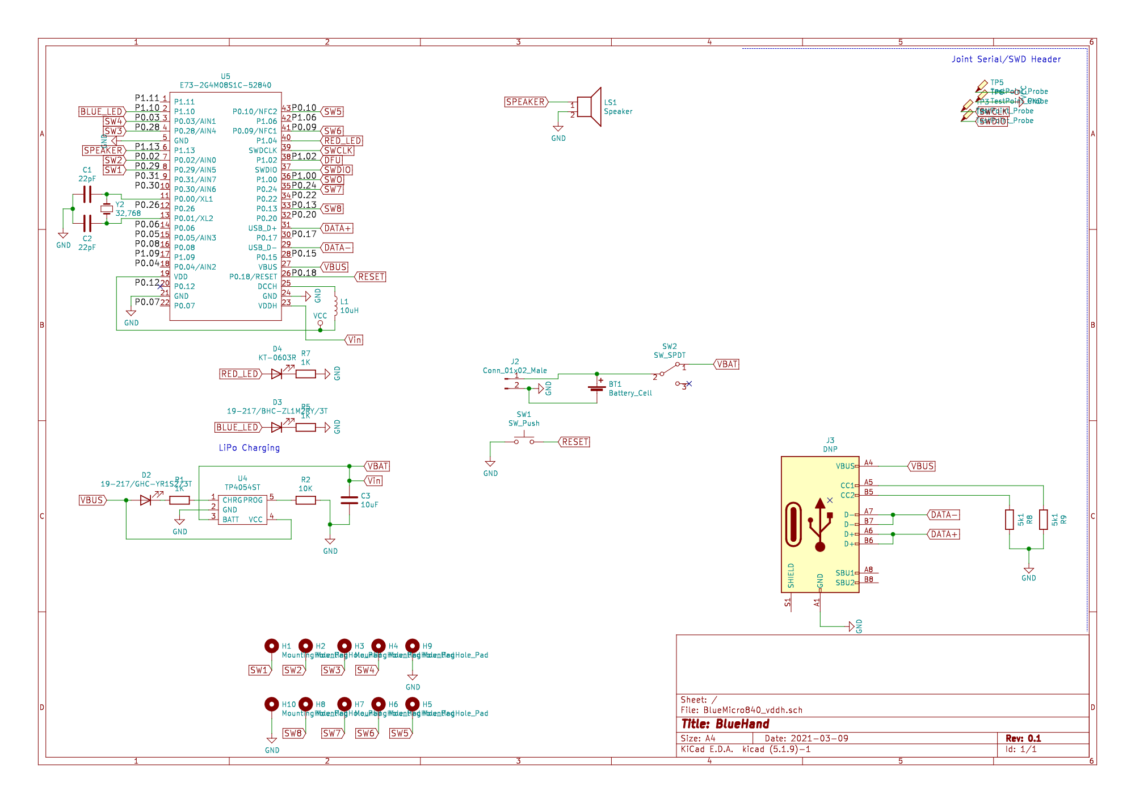Click the 'File: BlueMicro840_vddh.sch' text
Screen dimensions: 1135x803
[x=742, y=710]
